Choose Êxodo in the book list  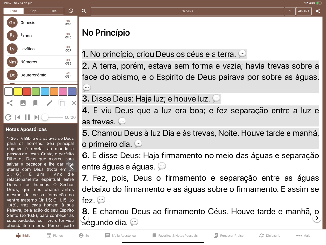40,36
